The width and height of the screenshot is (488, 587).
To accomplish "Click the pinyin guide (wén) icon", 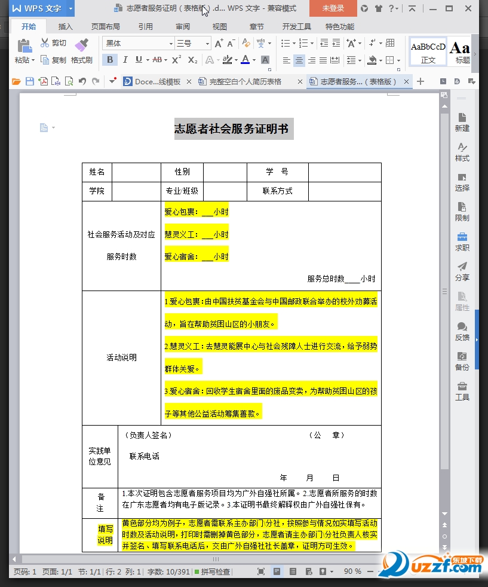I will (x=260, y=43).
